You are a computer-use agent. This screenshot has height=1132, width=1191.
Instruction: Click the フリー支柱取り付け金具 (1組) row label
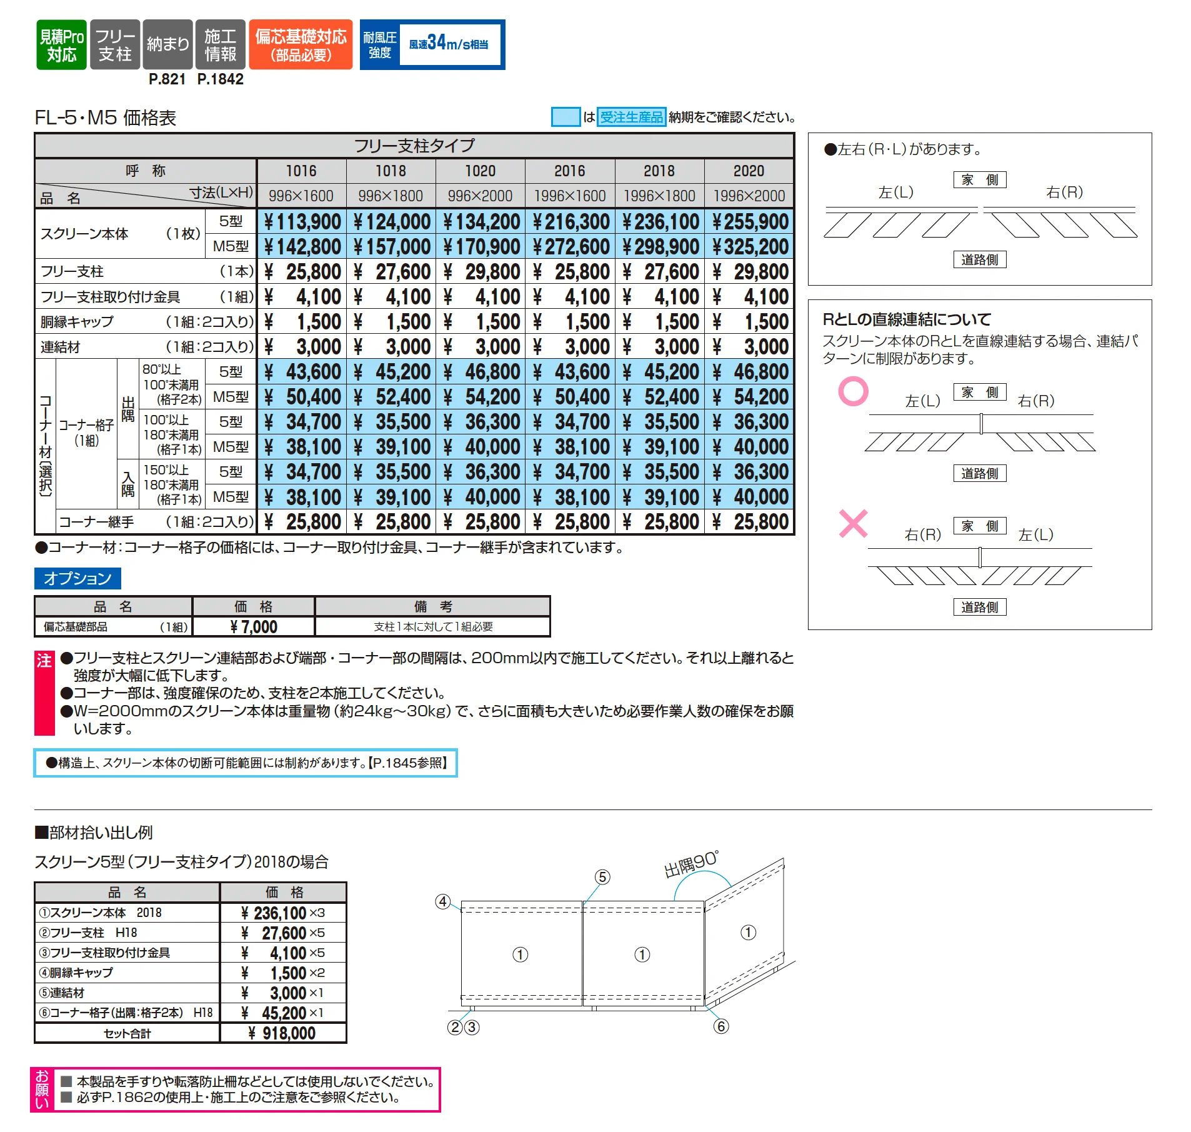(x=146, y=296)
